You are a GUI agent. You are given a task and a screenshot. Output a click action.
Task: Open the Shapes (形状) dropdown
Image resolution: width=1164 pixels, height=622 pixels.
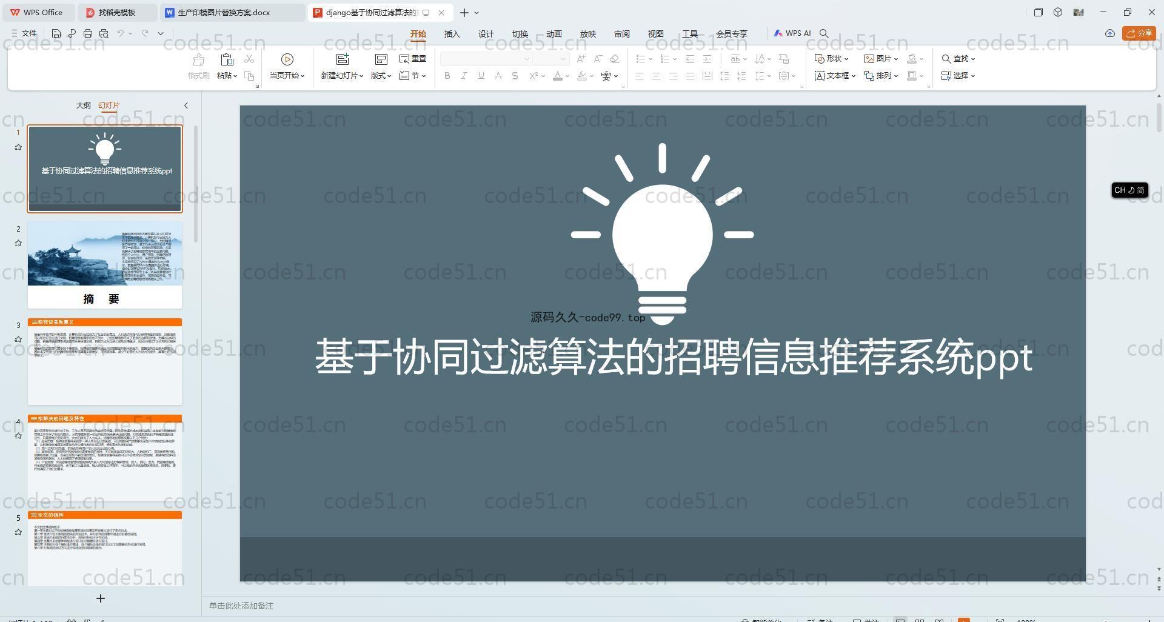pos(831,59)
